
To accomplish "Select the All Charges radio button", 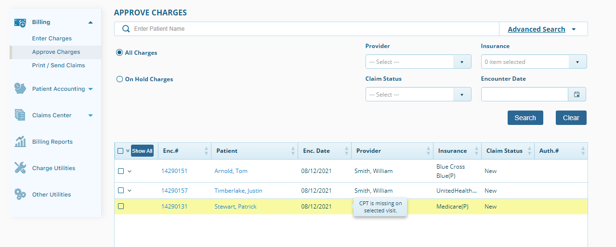I will [119, 53].
